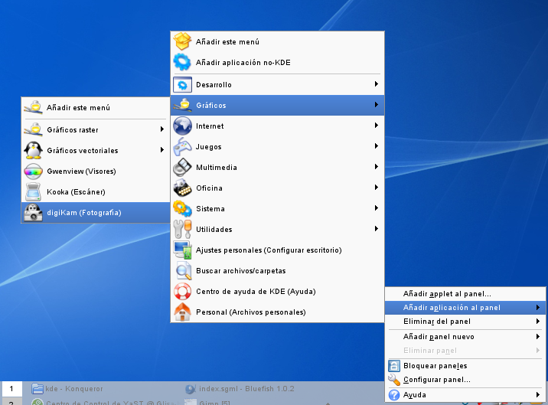The image size is (548, 405).
Task: Select Añadir aplicación no-KDE
Action: pyautogui.click(x=243, y=62)
